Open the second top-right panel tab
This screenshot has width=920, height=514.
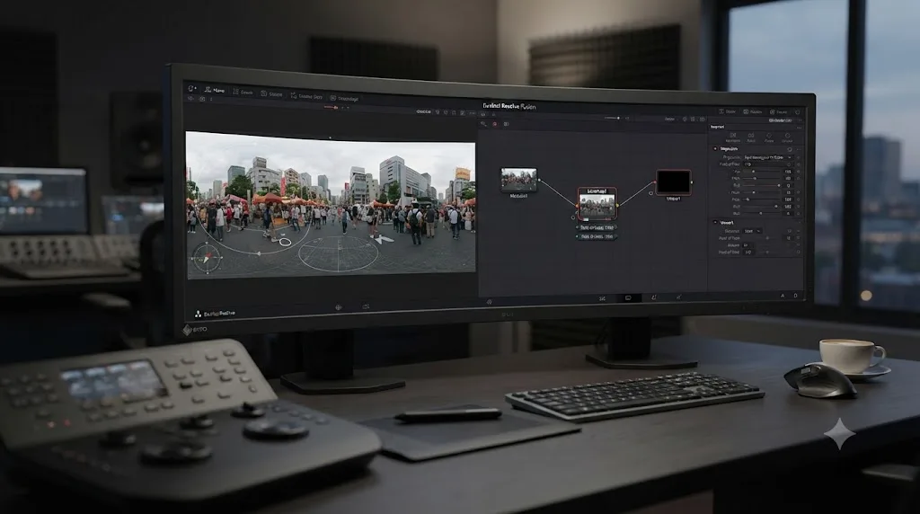(x=752, y=111)
